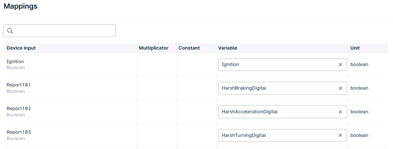Open the HarshAccelerationDigital variable combo box

[282, 112]
